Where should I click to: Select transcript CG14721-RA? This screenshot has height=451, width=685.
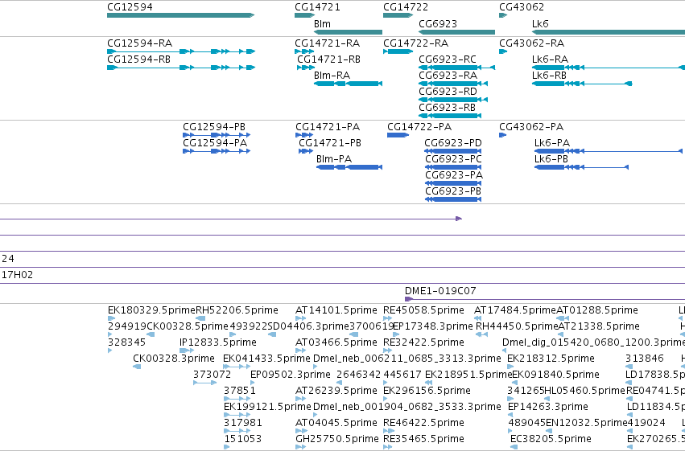pos(304,51)
